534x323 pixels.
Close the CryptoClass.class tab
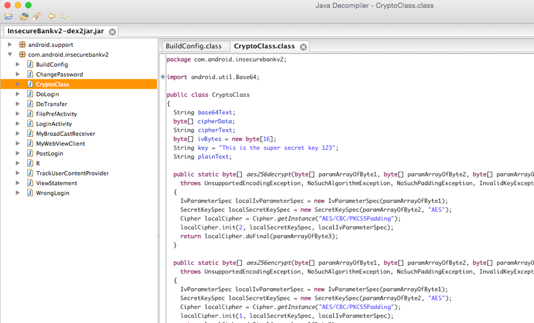pyautogui.click(x=303, y=46)
